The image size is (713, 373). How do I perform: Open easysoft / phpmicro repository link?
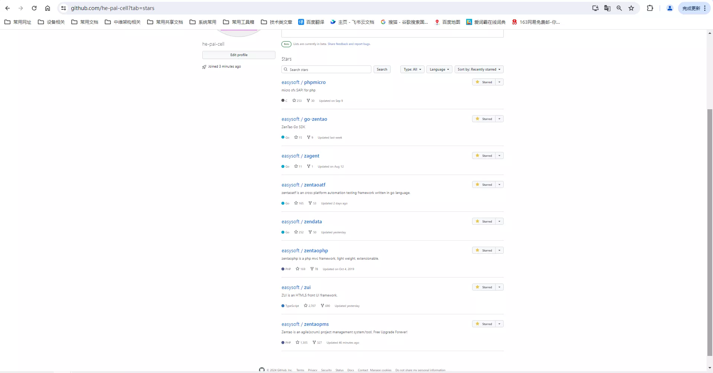tap(303, 82)
